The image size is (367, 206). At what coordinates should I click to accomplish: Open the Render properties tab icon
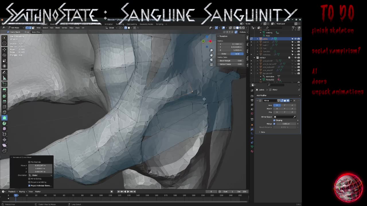252,96
